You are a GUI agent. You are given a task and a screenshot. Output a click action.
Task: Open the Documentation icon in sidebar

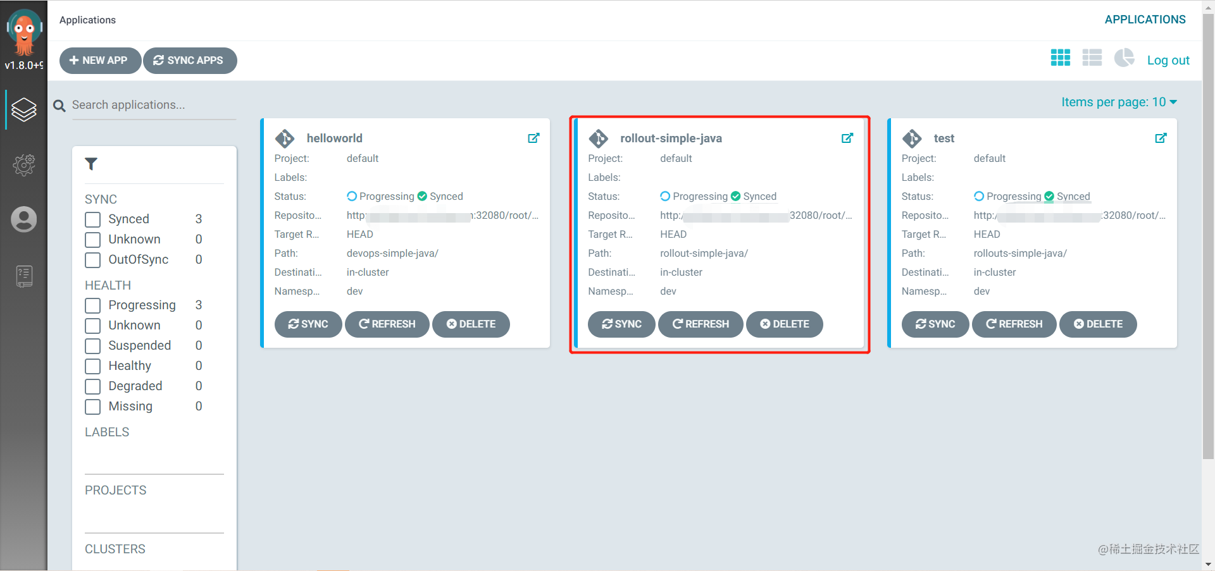point(24,276)
